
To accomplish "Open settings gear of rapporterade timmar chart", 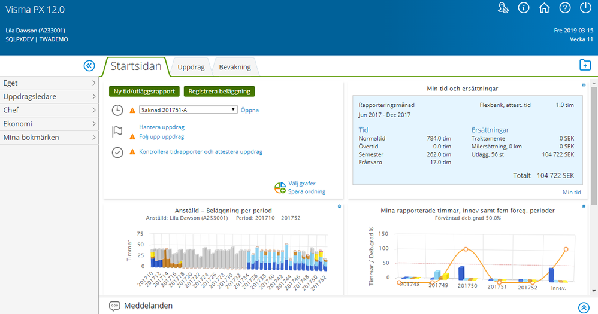I will tap(584, 206).
